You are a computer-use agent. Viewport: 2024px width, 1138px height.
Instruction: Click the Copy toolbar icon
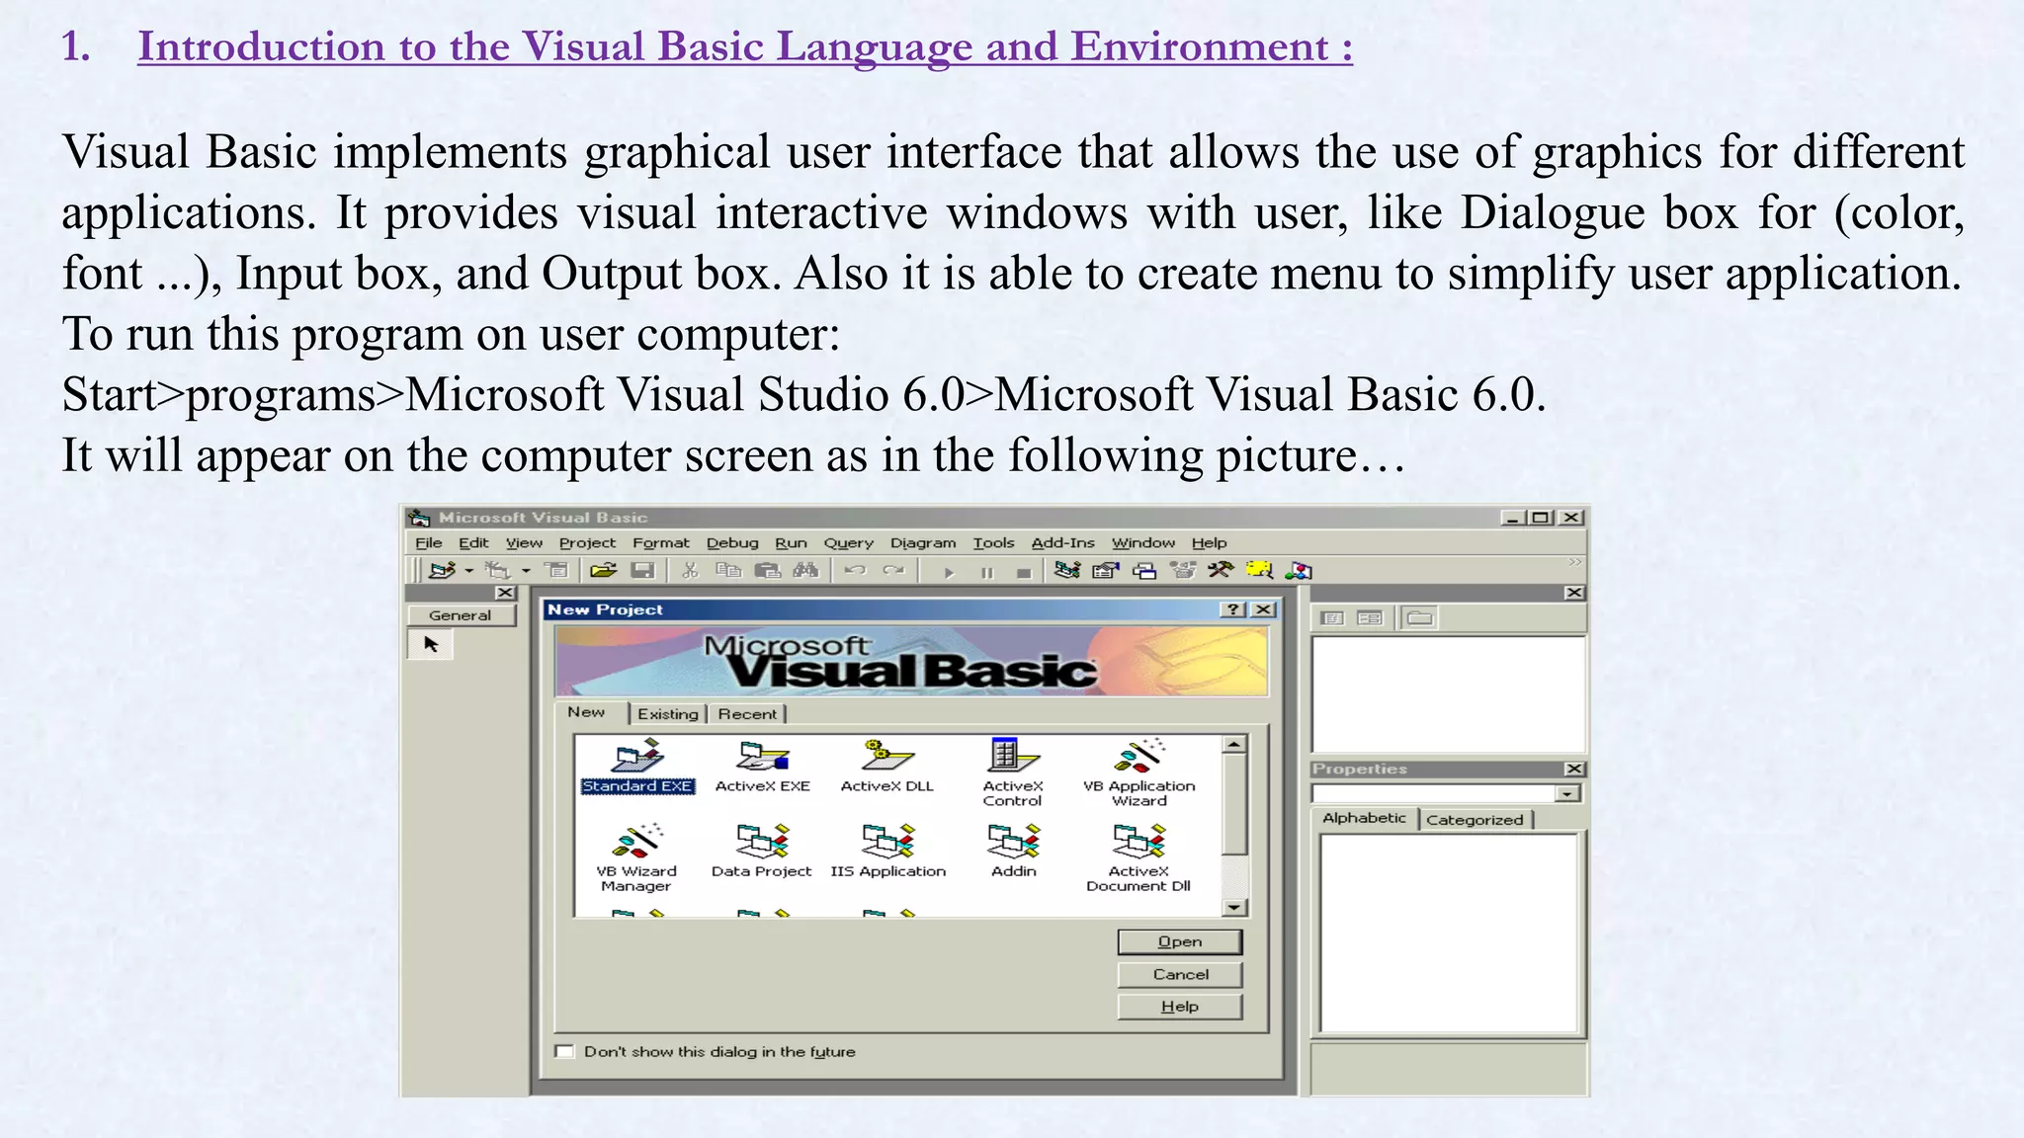click(728, 571)
